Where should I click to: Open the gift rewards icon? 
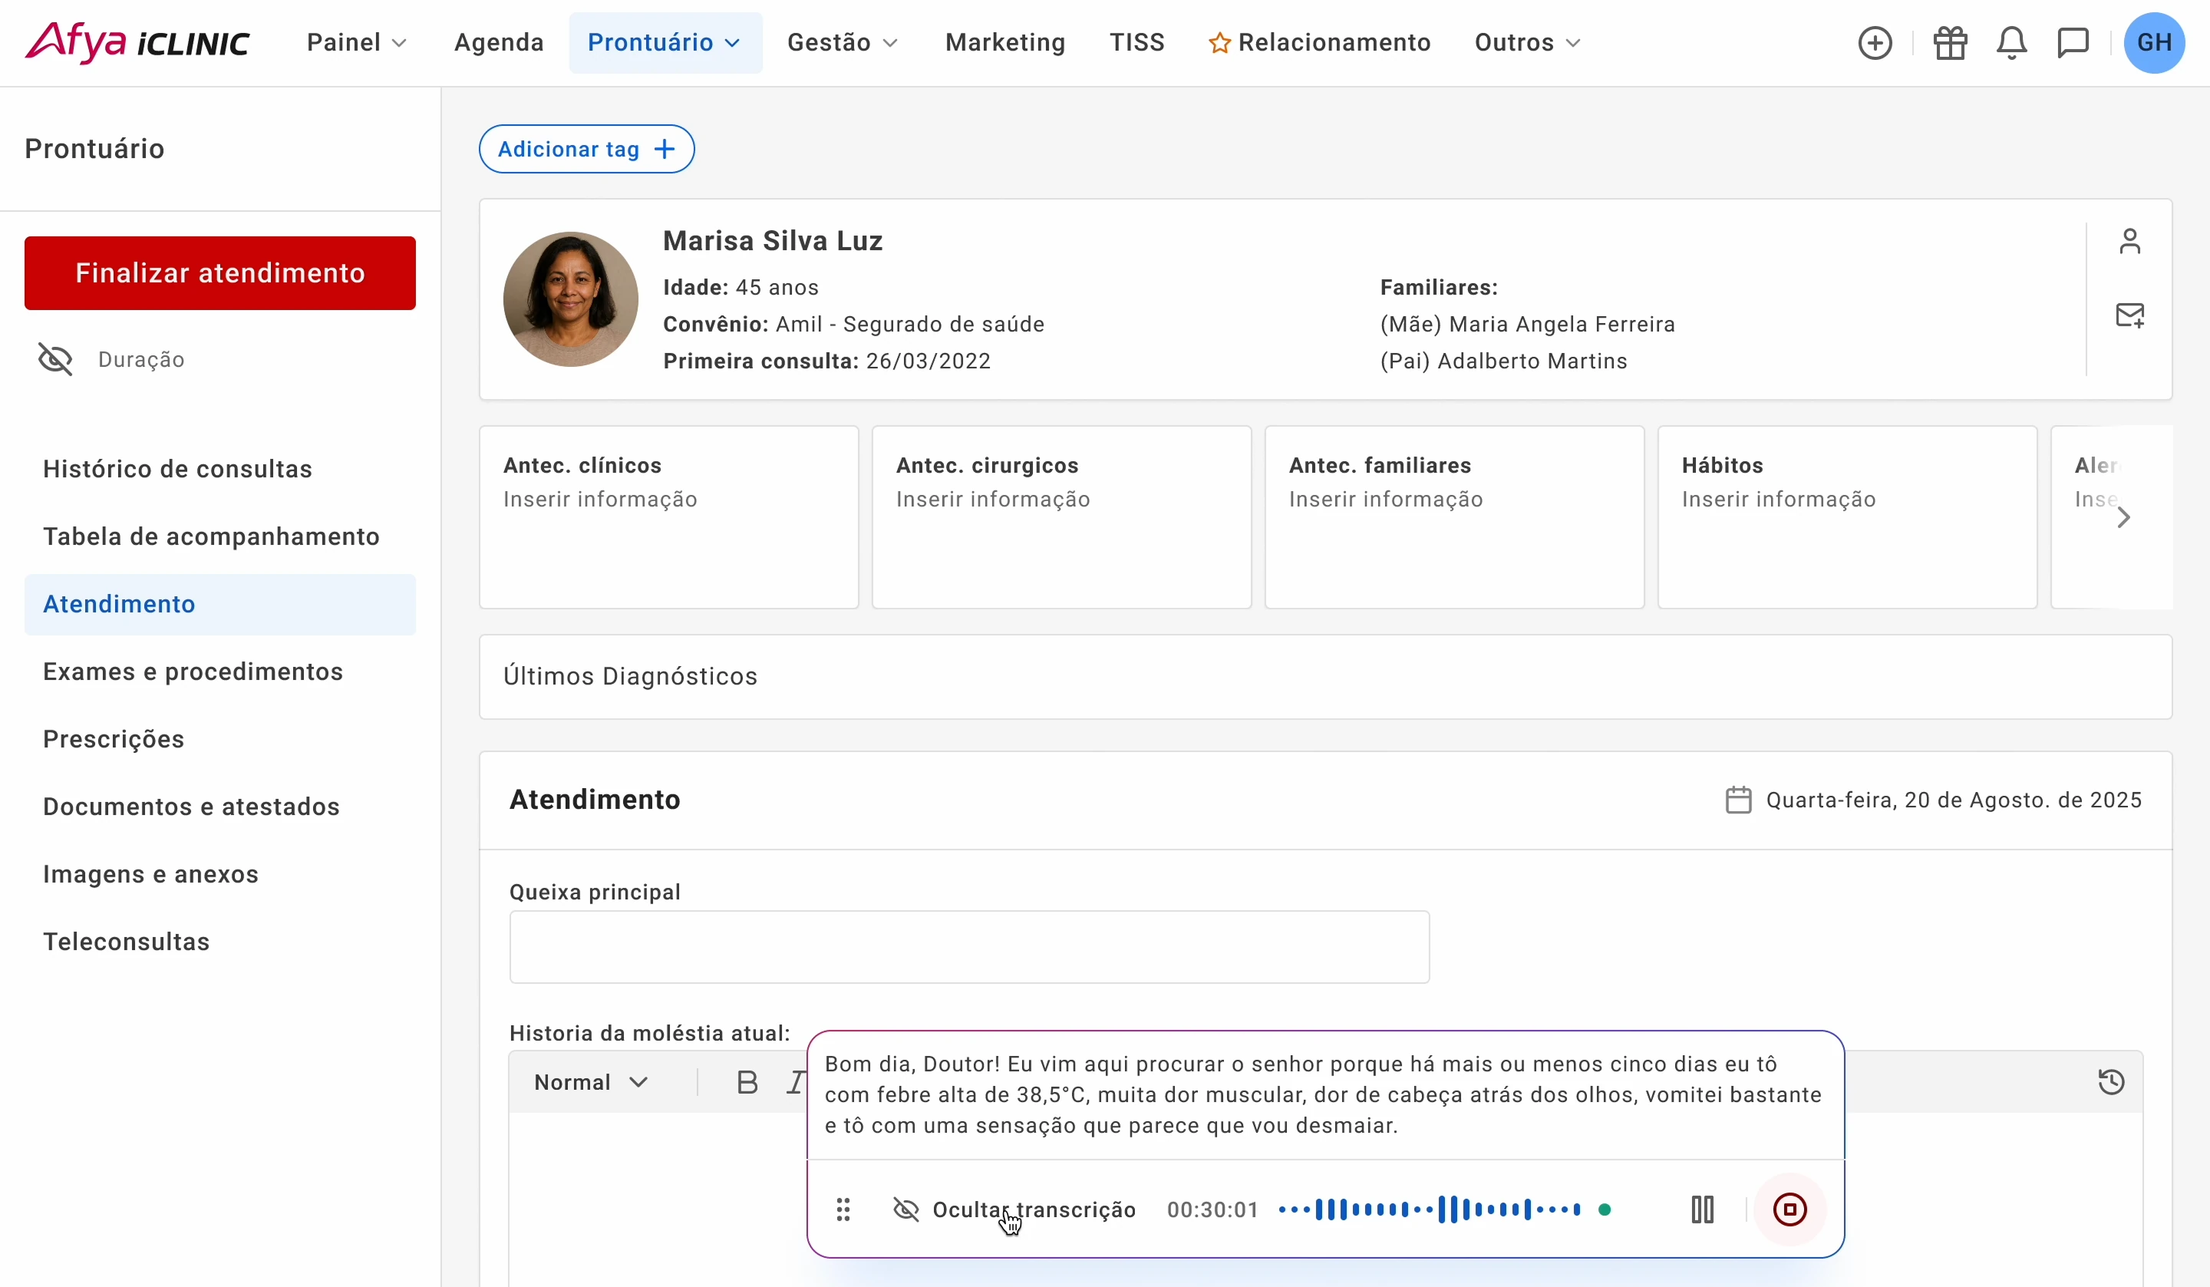(x=1951, y=42)
